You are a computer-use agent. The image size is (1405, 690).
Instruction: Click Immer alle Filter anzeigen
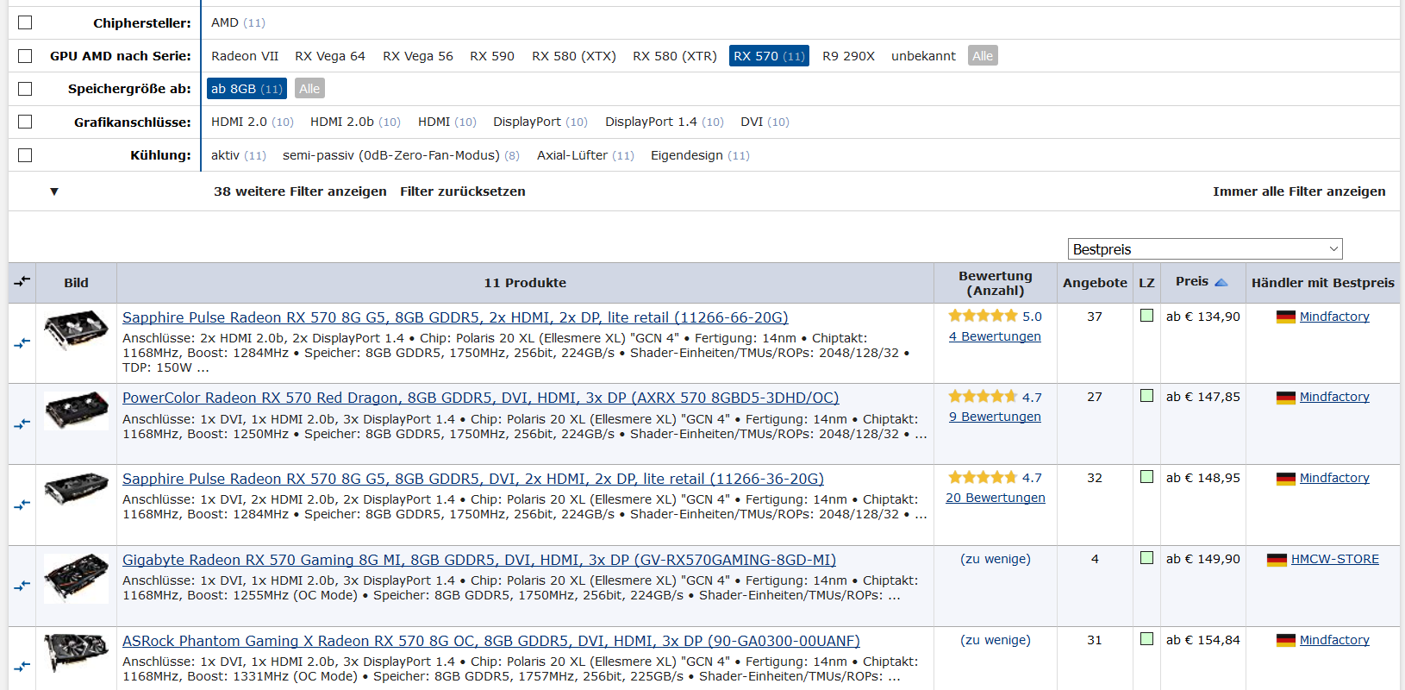1299,191
